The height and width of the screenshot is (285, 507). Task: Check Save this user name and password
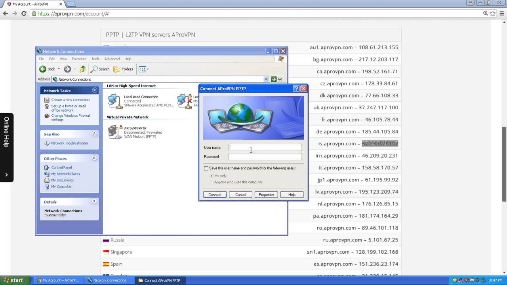pyautogui.click(x=206, y=168)
